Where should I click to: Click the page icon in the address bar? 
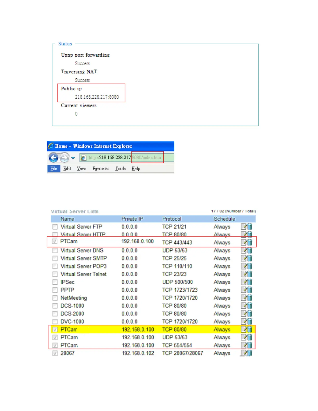pos(83,157)
